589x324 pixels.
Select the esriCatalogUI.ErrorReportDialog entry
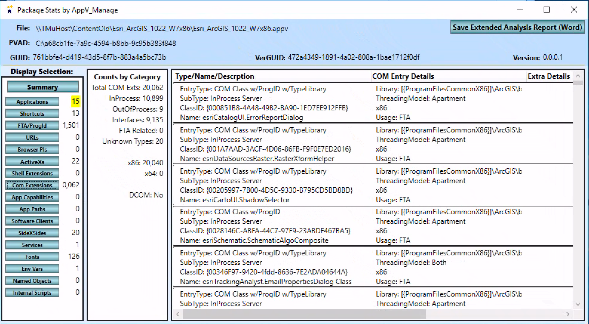pyautogui.click(x=373, y=103)
